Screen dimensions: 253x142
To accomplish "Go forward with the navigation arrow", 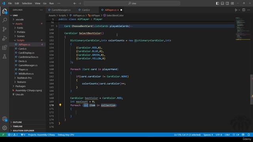I will point(80,4).
